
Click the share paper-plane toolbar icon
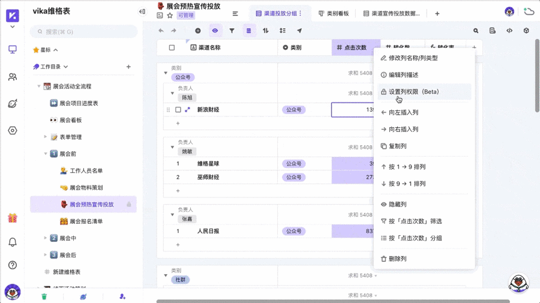[x=299, y=31]
